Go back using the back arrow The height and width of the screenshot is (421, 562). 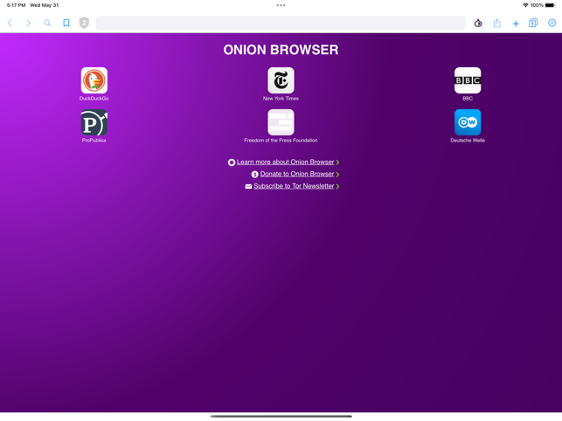pos(10,24)
